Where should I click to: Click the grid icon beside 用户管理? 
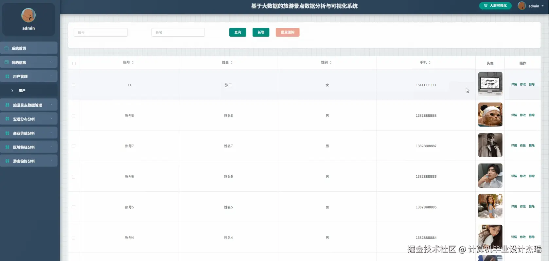[x=7, y=76]
